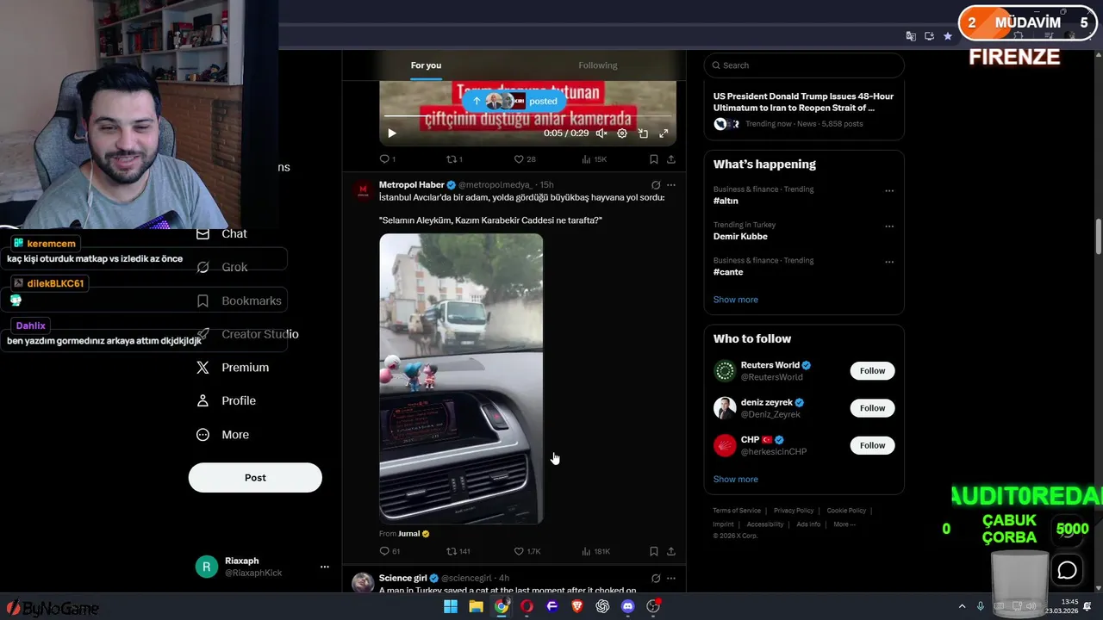This screenshot has width=1103, height=620.
Task: Click the Search input field
Action: click(x=804, y=65)
